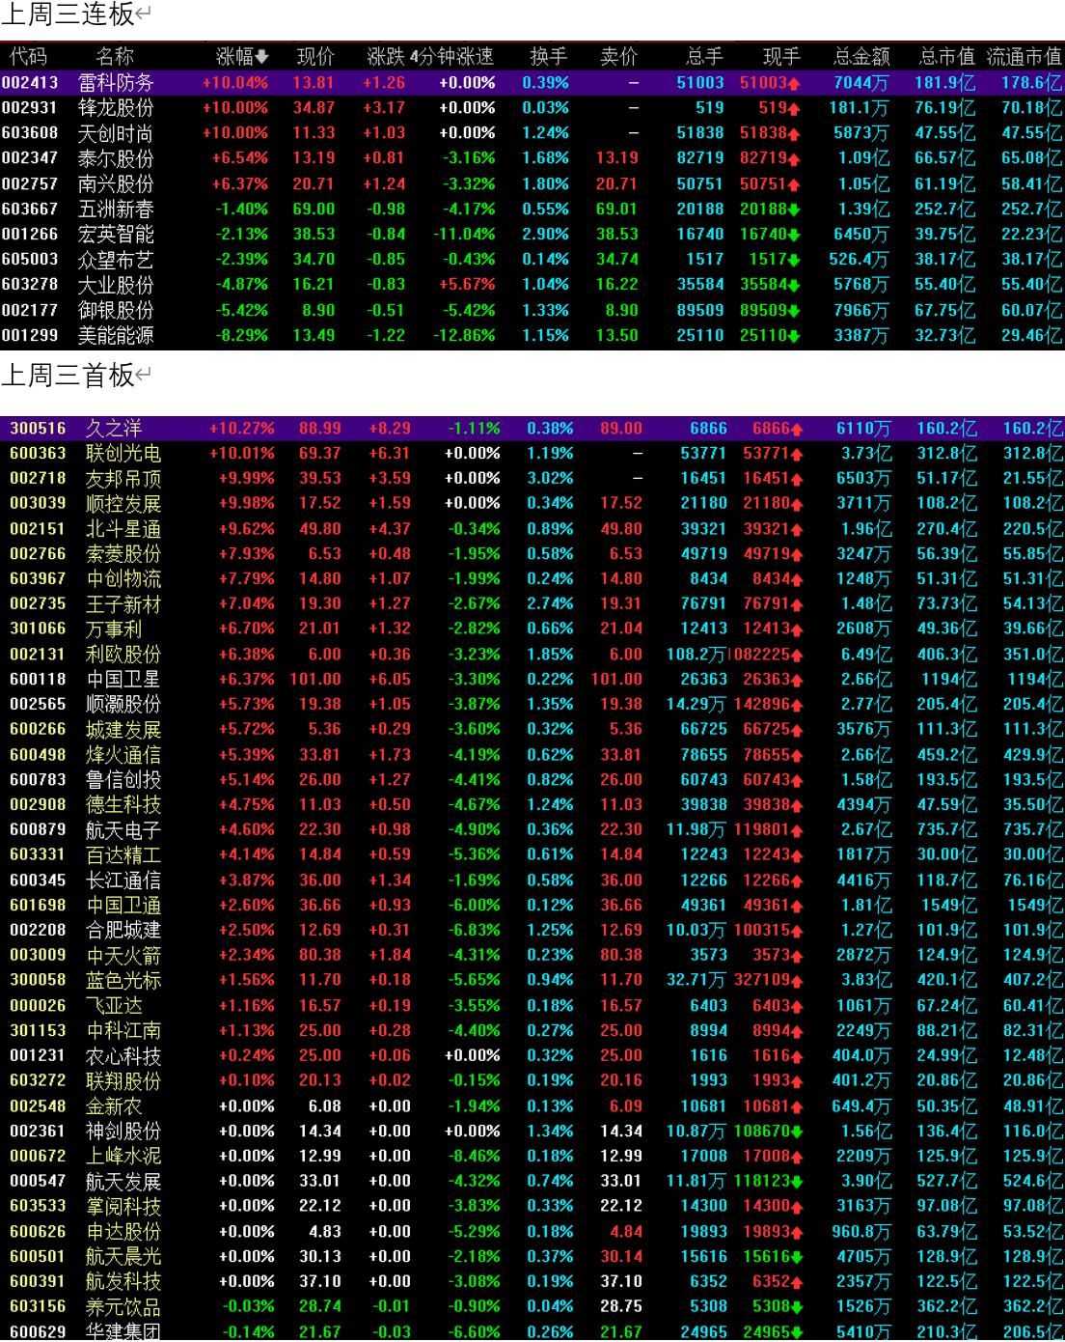Click the green down arrow in 神剑股份 row
This screenshot has height=1342, width=1065.
797,1132
